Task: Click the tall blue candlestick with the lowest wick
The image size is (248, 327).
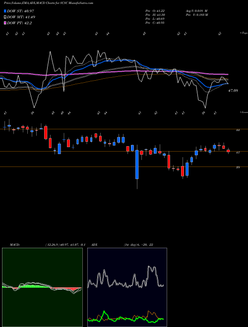Action: click(x=137, y=164)
